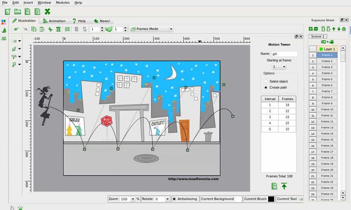This screenshot has width=351, height=210.
Task: Click the witch silhouette on the canvas
Action: click(45, 105)
